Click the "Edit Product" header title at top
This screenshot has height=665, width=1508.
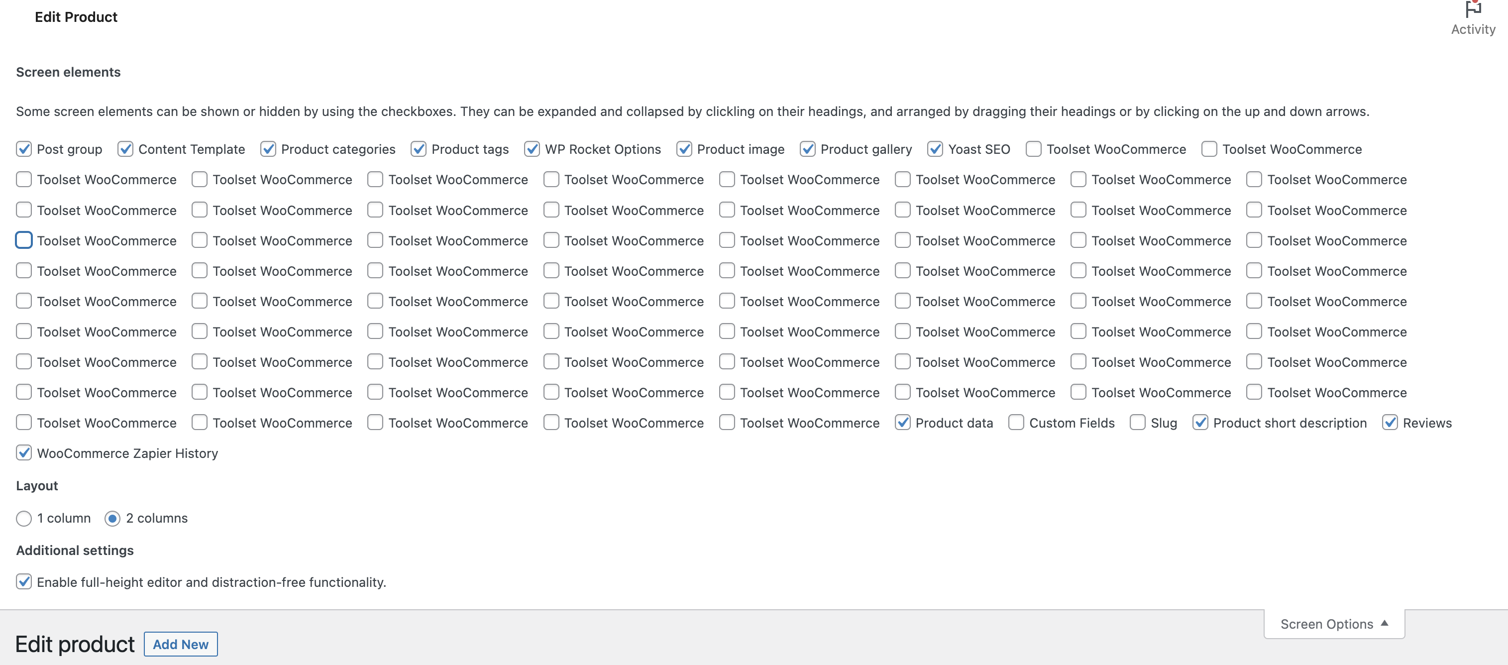pos(76,17)
